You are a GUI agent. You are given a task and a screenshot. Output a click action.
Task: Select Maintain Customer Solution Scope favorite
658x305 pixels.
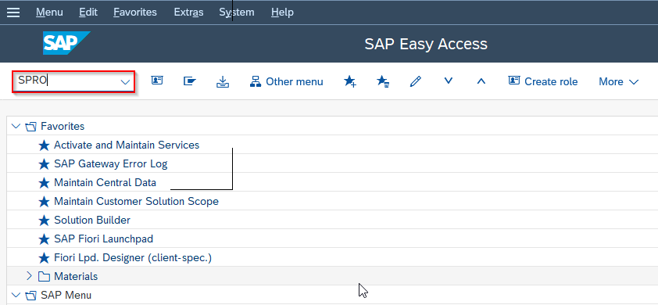137,201
